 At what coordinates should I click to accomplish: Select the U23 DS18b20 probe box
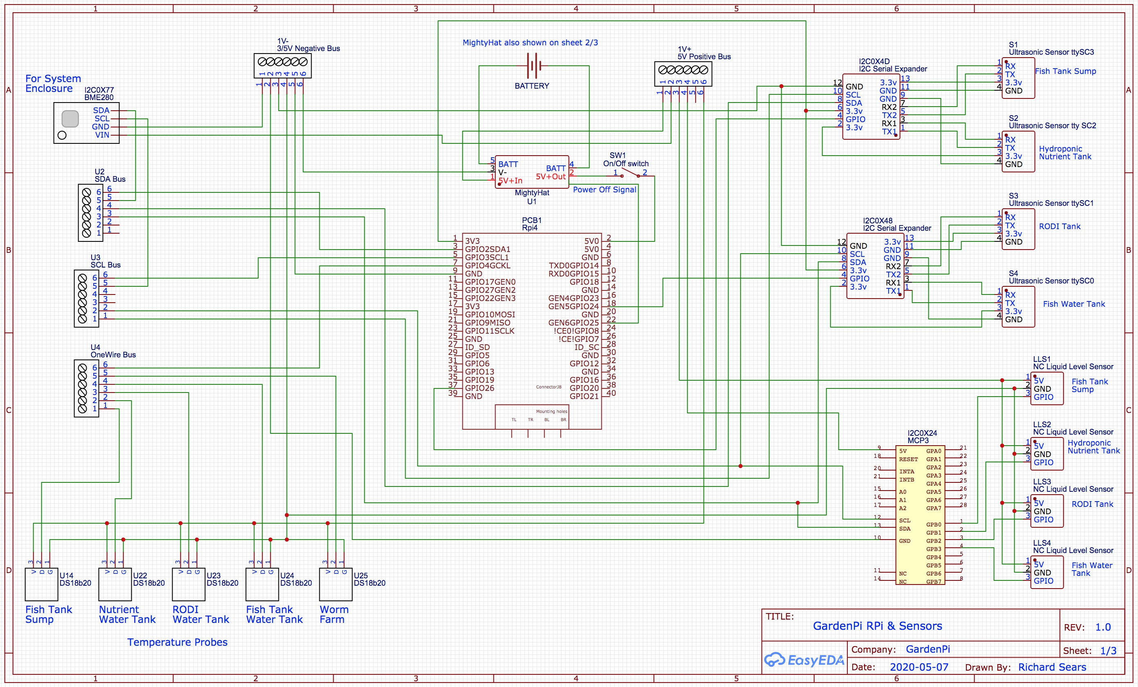point(188,584)
